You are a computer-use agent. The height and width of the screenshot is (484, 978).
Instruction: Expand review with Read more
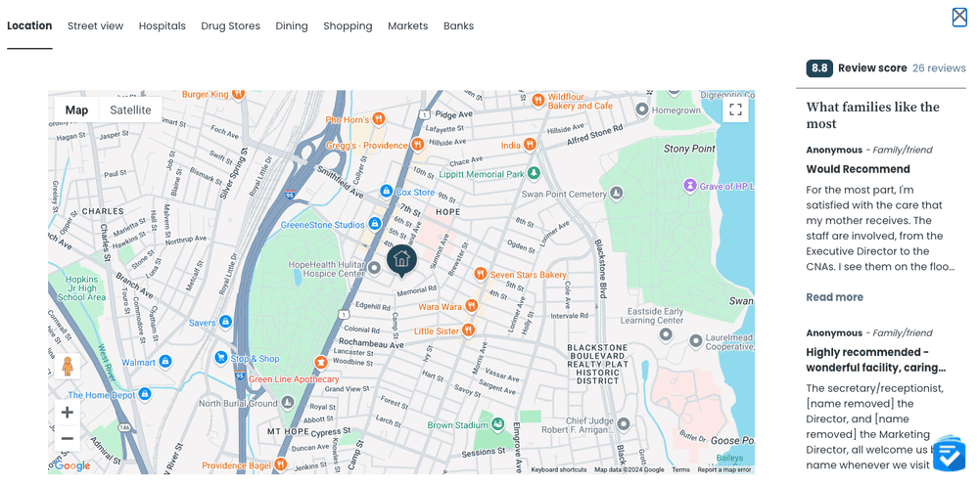pyautogui.click(x=834, y=297)
